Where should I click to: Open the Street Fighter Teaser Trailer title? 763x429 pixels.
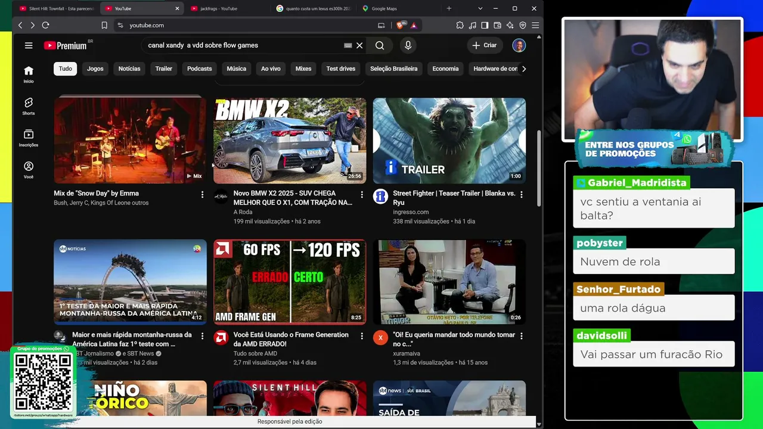tap(454, 198)
